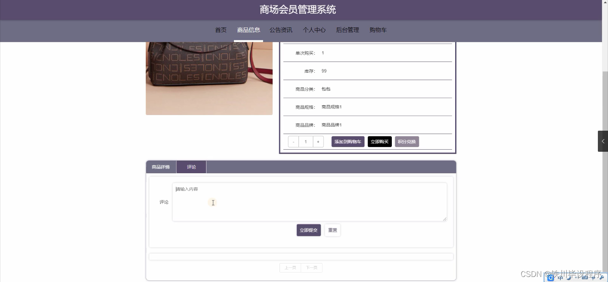This screenshot has height=282, width=608.
Task: Click the 积分兑换 button
Action: [x=406, y=142]
